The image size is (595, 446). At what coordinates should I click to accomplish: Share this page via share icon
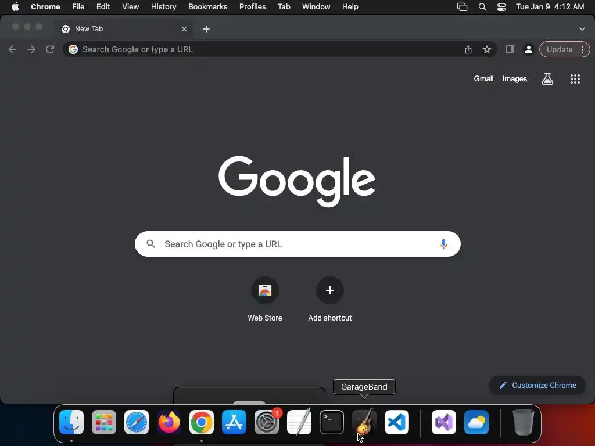pos(468,49)
